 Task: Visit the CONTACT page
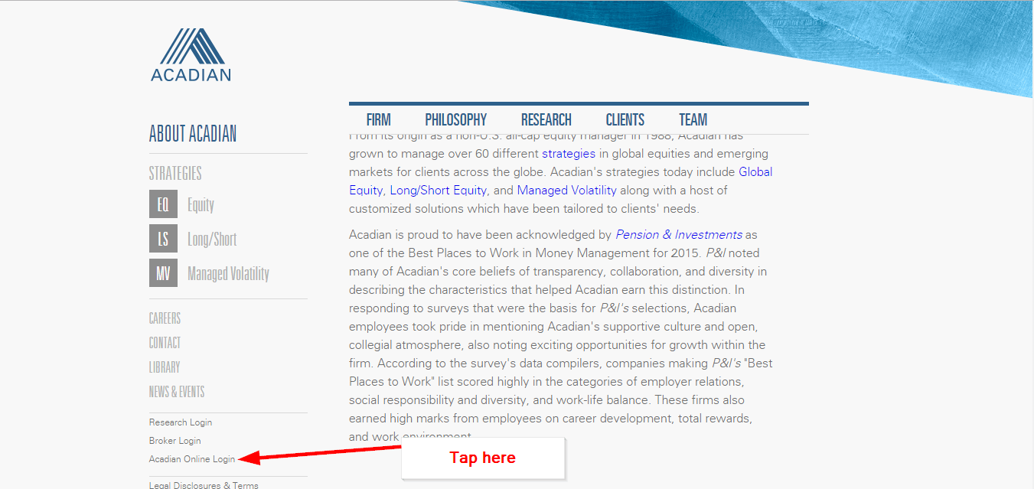[x=164, y=342]
